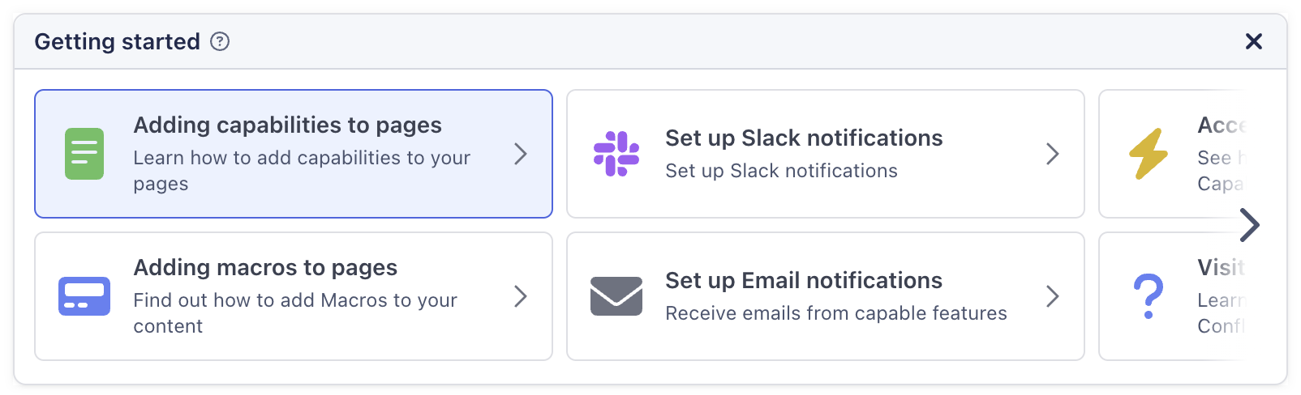
Task: Click the "Getting started" heading text
Action: pyautogui.click(x=117, y=41)
